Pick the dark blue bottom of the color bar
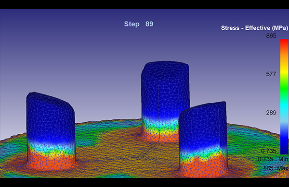The height and width of the screenshot is (187, 289). coord(284,145)
